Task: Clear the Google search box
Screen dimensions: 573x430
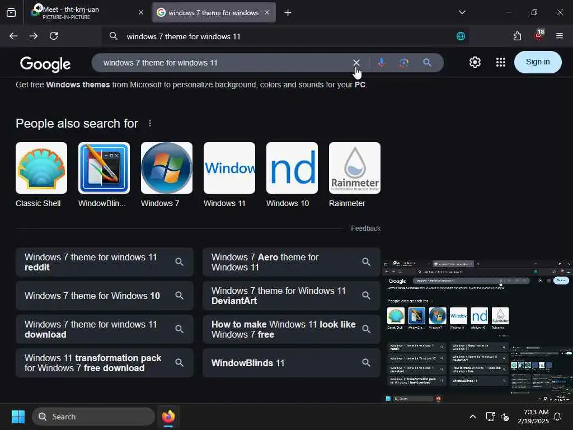Action: click(x=356, y=63)
